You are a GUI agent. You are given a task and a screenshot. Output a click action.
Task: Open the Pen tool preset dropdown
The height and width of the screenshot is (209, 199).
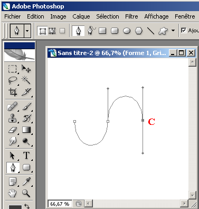tap(27, 31)
